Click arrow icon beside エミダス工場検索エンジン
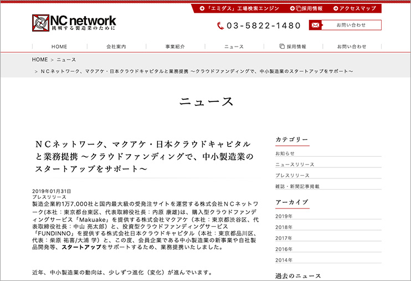 (x=202, y=8)
